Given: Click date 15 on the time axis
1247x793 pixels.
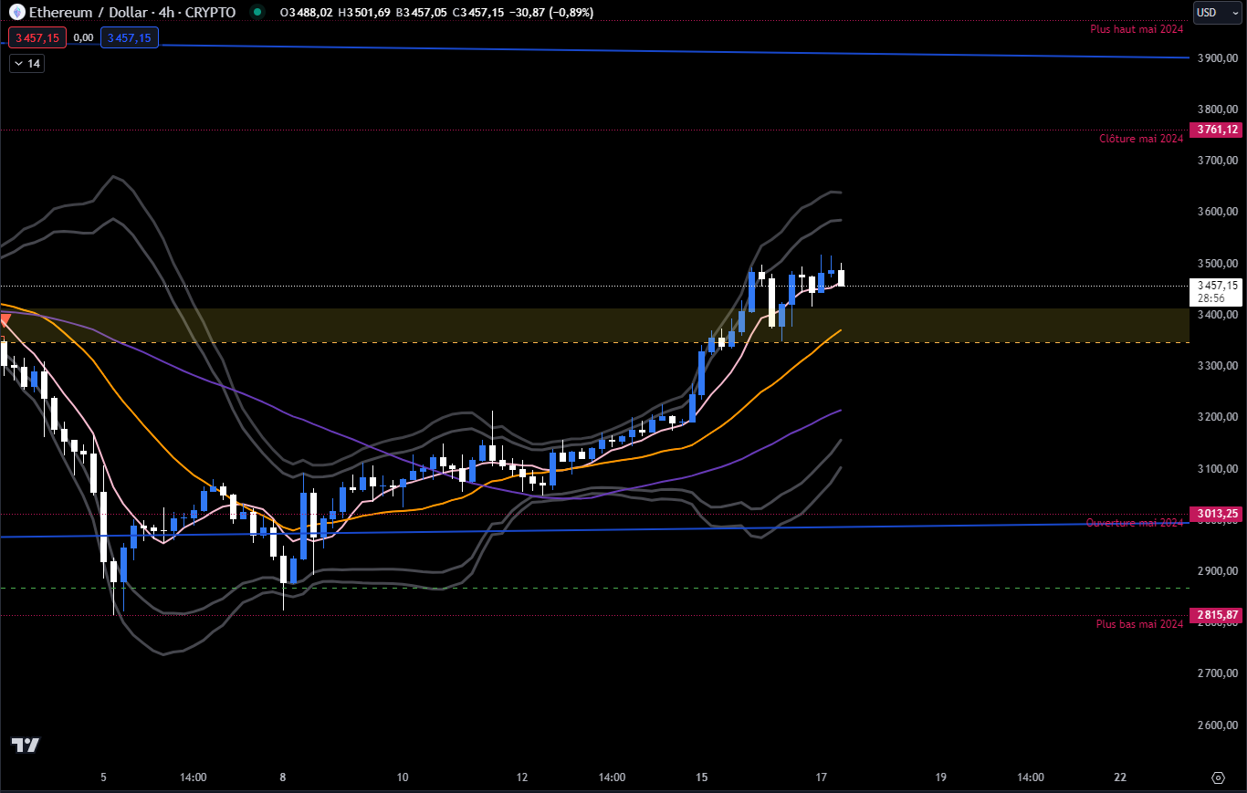Looking at the screenshot, I should (701, 777).
